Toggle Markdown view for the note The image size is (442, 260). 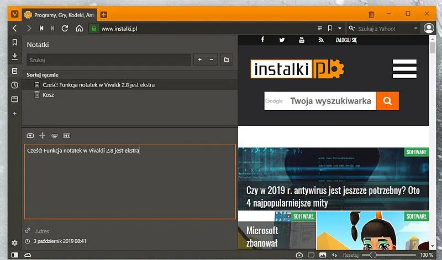[66, 136]
